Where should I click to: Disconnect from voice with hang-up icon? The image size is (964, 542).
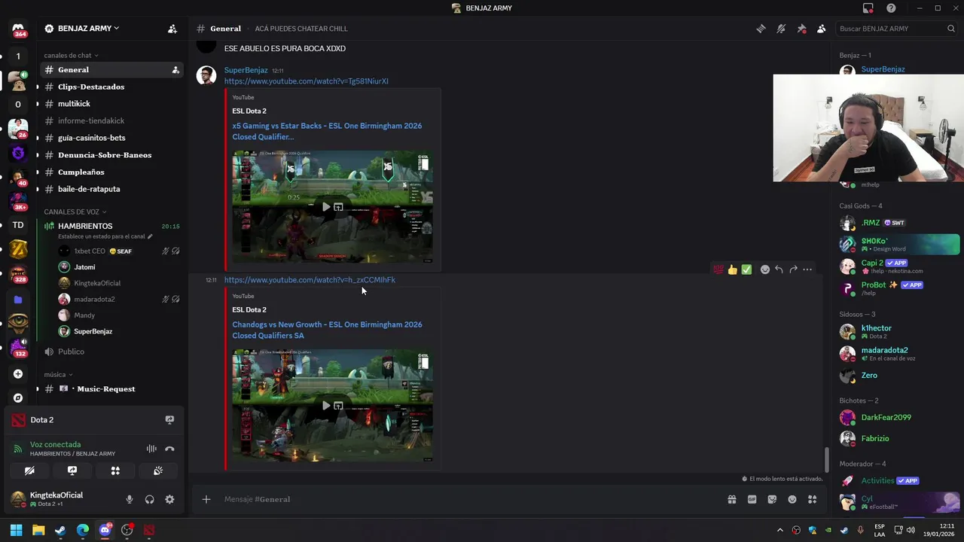[169, 449]
